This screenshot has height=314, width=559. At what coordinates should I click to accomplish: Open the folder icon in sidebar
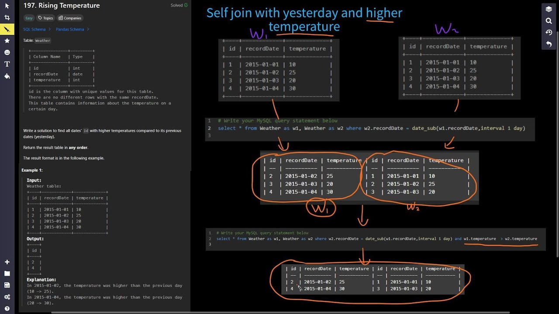click(7, 273)
